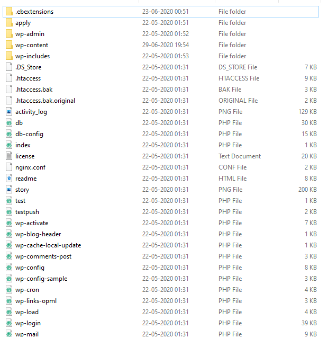The height and width of the screenshot is (347, 328).
Task: Click the HTML File type of readme
Action: pos(233,179)
